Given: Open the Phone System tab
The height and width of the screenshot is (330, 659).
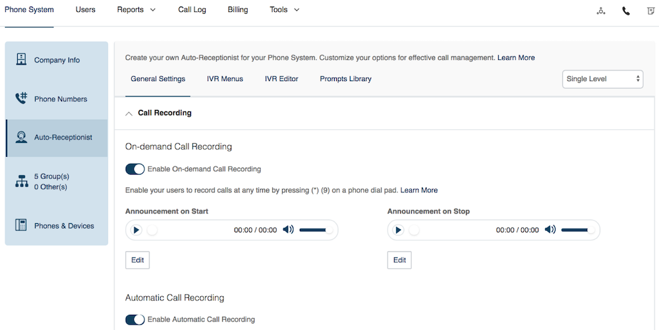Looking at the screenshot, I should [29, 10].
